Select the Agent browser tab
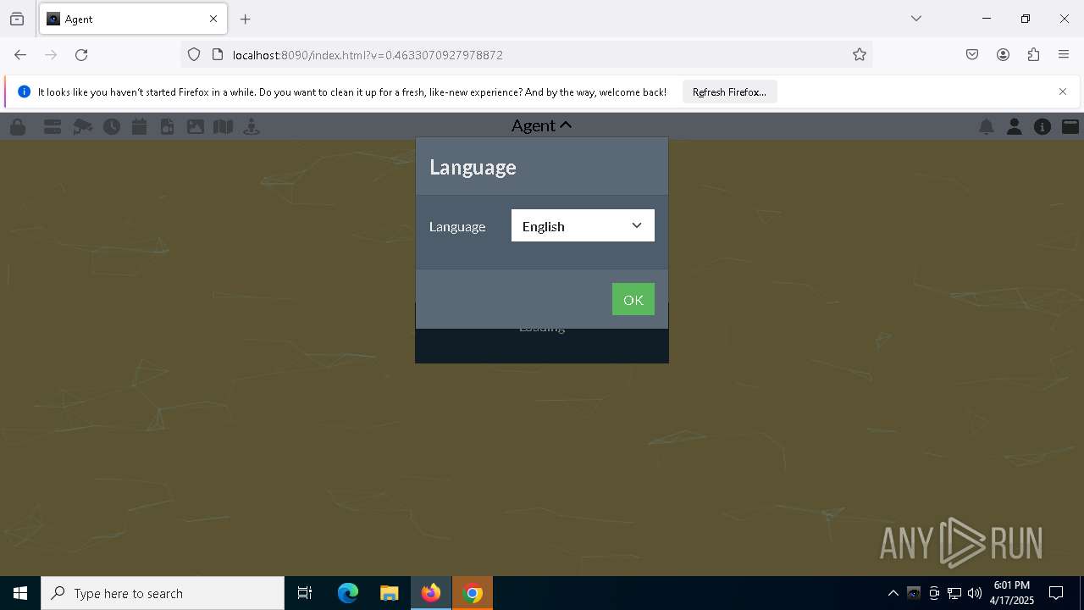 click(133, 19)
